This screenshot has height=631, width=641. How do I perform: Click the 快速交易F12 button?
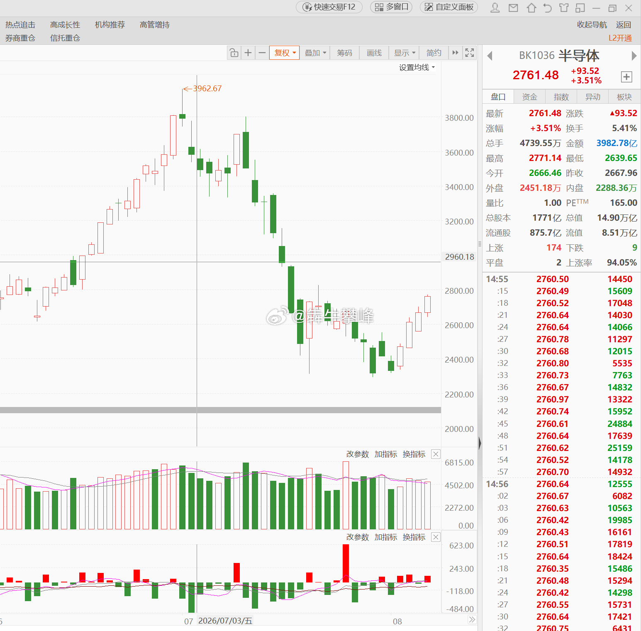pyautogui.click(x=329, y=7)
